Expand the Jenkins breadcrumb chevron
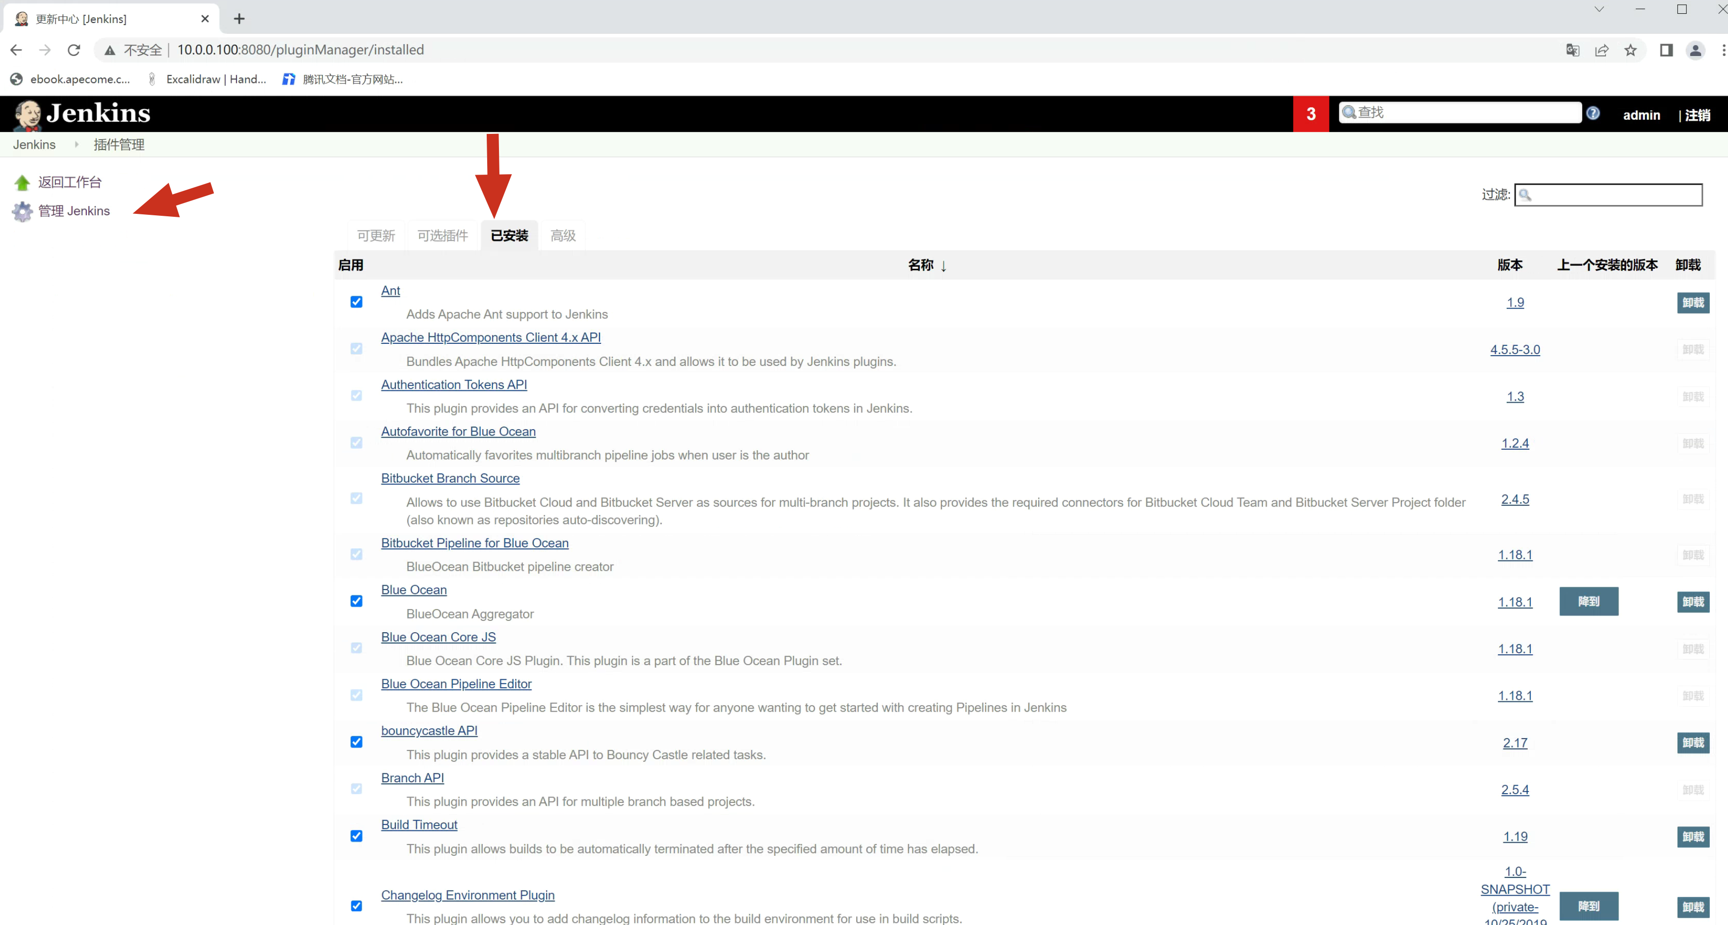The width and height of the screenshot is (1728, 925). tap(77, 145)
